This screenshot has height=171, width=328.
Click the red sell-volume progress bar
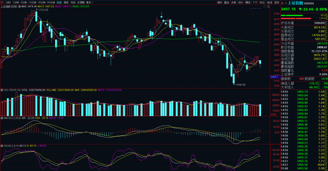coord(296,19)
